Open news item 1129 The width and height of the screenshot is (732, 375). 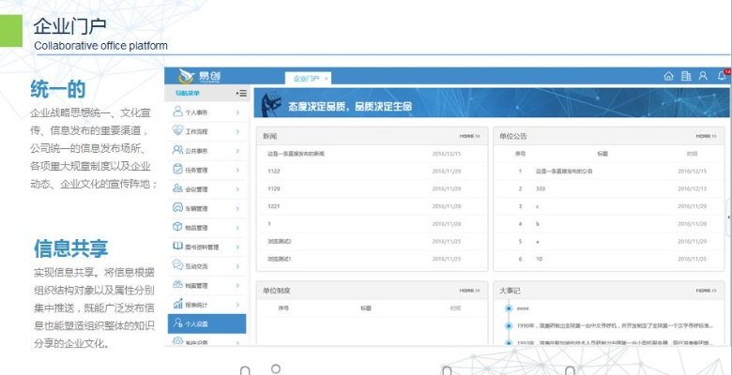tap(274, 188)
